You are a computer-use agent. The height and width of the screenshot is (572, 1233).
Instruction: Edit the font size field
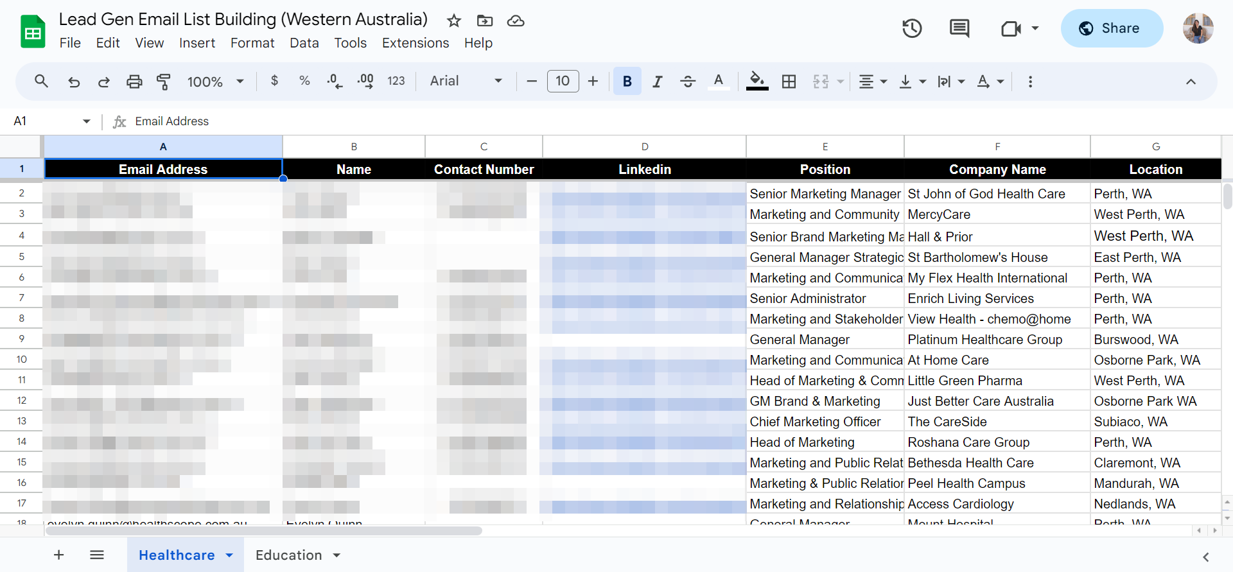pyautogui.click(x=563, y=81)
